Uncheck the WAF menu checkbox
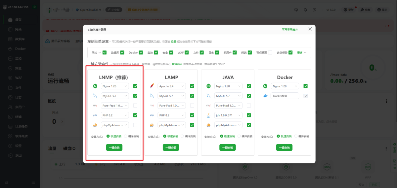 187,52
